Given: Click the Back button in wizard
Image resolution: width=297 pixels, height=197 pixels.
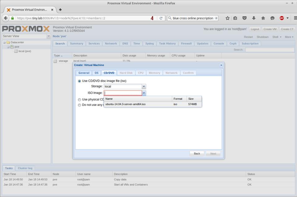Looking at the screenshot, I should click(x=197, y=154).
